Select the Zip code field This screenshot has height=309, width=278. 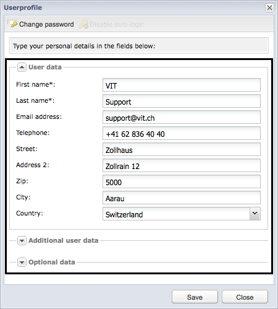tap(182, 181)
